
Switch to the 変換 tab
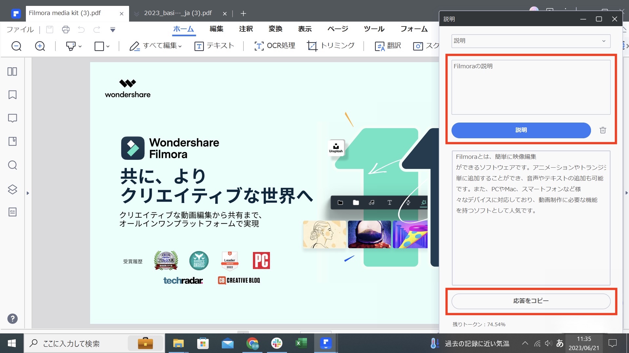point(276,29)
